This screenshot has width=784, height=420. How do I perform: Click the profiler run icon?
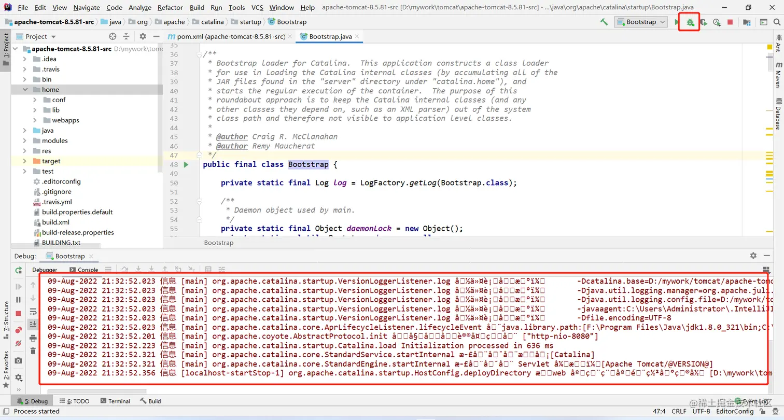tap(717, 22)
